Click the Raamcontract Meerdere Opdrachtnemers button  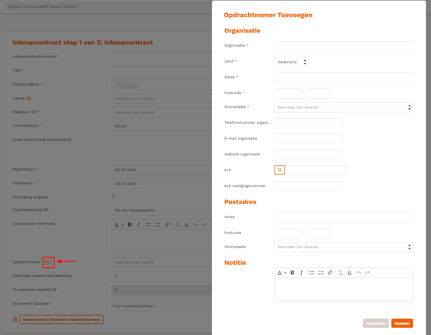[x=61, y=319]
